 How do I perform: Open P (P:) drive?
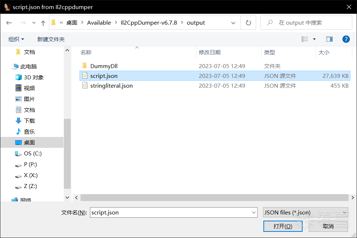pos(30,164)
